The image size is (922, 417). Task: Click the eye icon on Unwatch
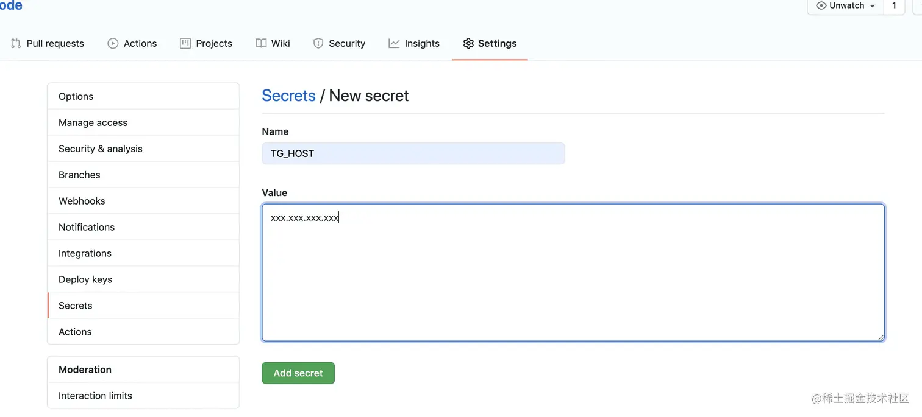coord(821,5)
